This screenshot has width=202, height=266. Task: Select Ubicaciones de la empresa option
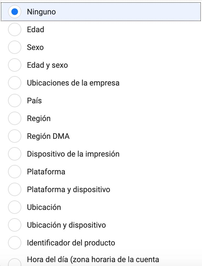(14, 83)
